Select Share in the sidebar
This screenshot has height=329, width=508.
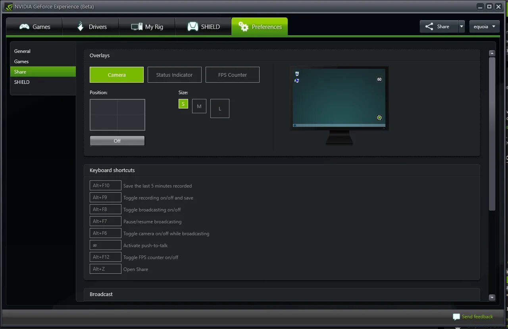43,72
